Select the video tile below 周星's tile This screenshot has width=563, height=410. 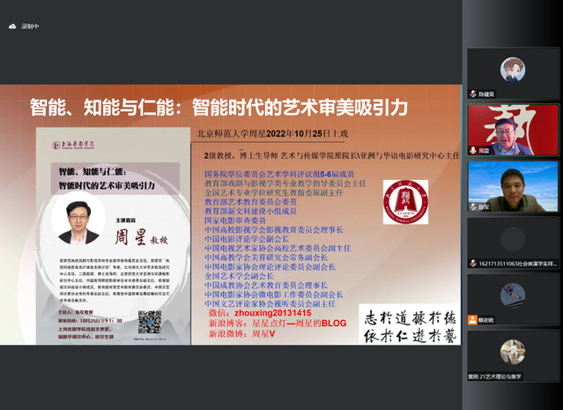coord(513,184)
